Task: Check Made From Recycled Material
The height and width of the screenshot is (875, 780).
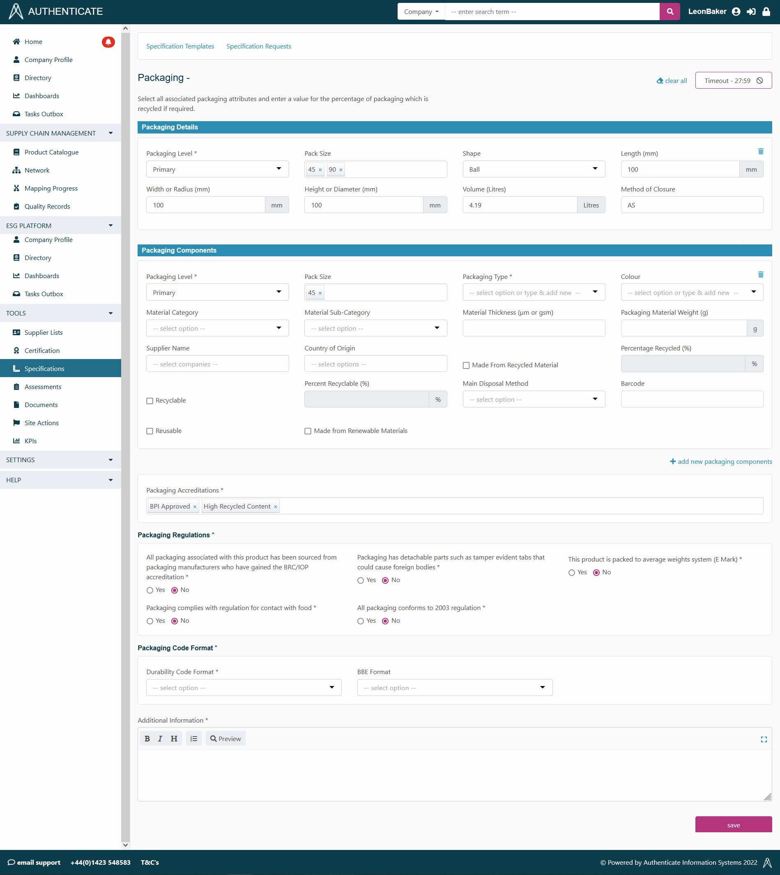Action: [466, 365]
